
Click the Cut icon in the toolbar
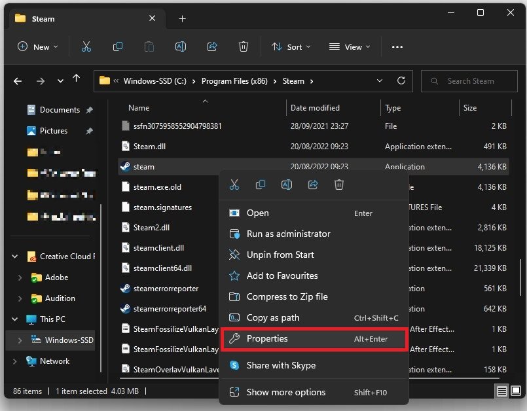point(86,46)
